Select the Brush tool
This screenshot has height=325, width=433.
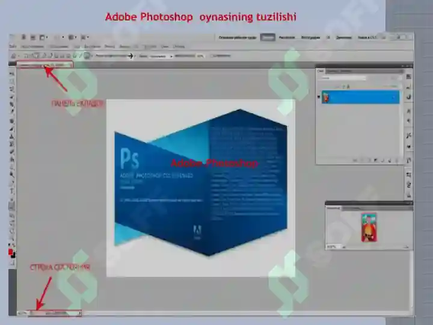click(x=12, y=129)
